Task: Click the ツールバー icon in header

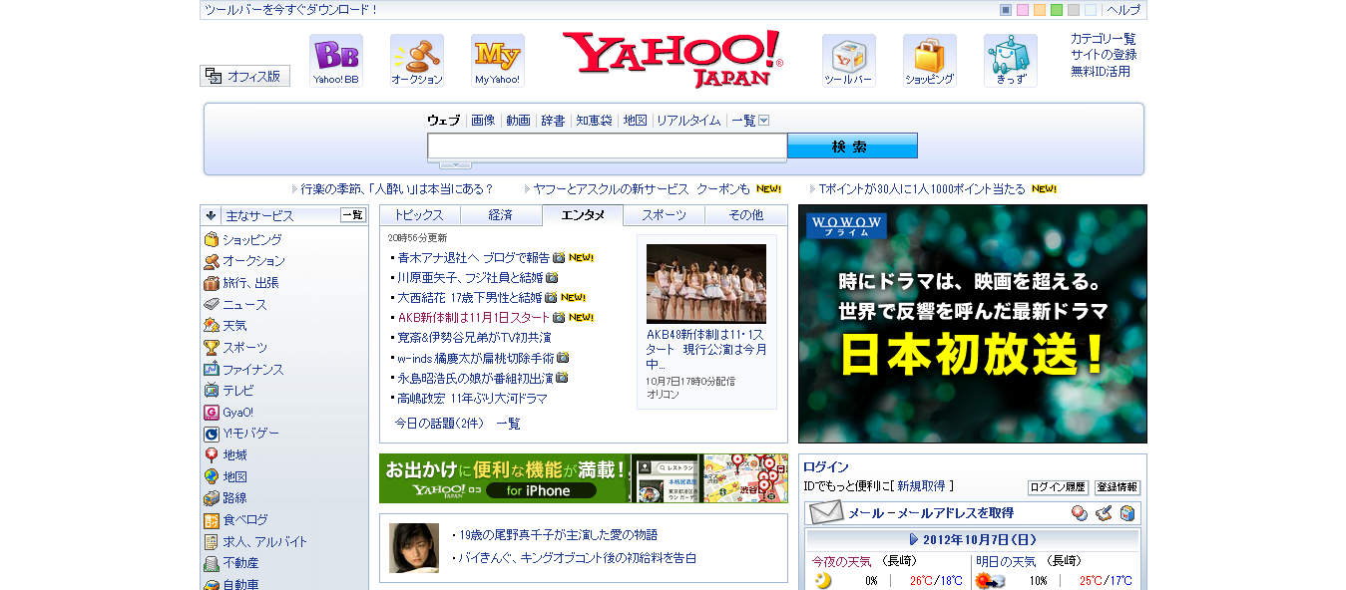Action: (x=849, y=61)
